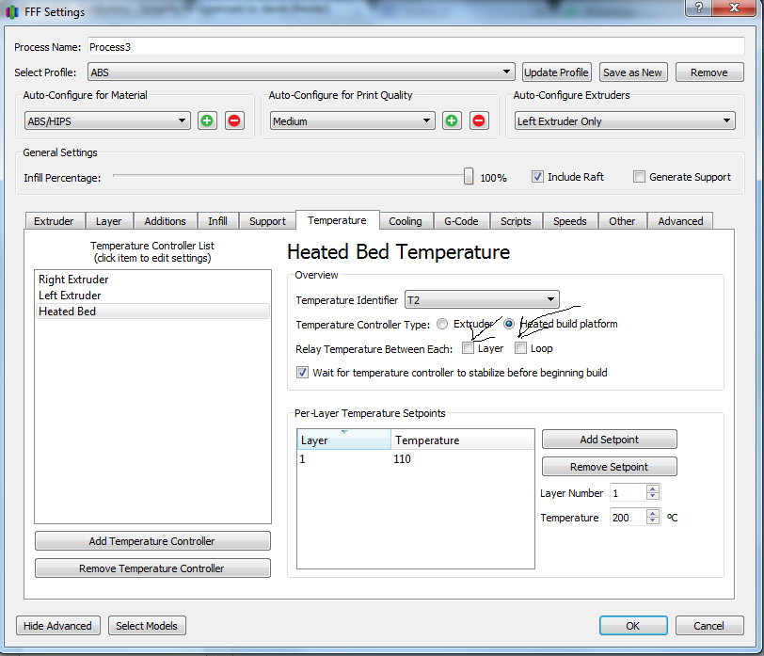Add a new print quality preset
This screenshot has width=764, height=656.
[452, 120]
